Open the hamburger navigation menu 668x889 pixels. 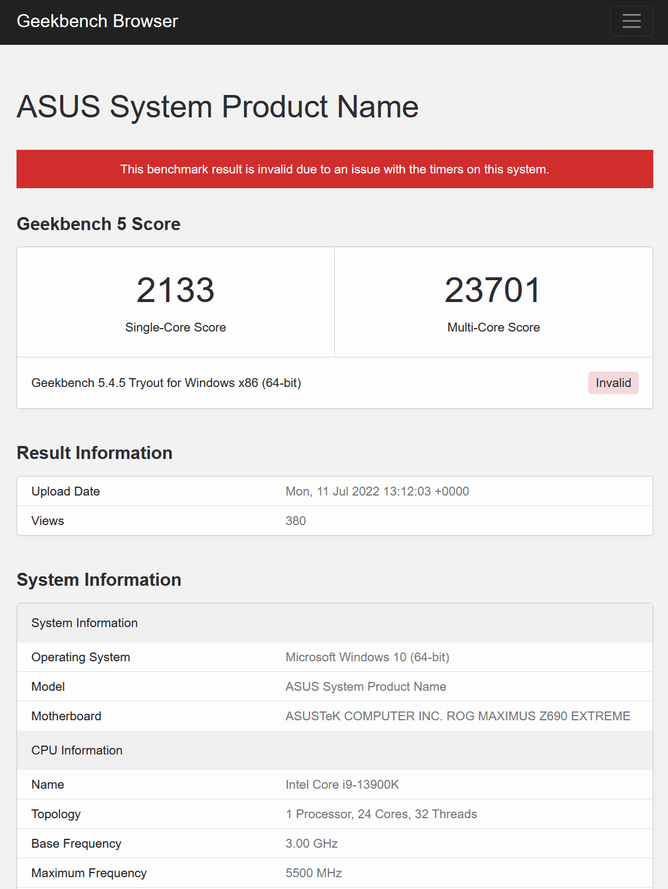pos(631,21)
